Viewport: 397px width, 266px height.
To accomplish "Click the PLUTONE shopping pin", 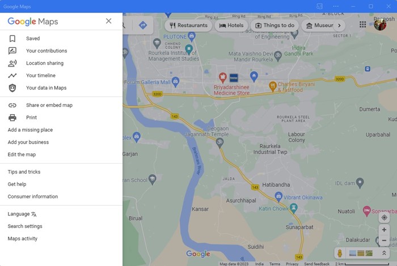I will pyautogui.click(x=192, y=36).
